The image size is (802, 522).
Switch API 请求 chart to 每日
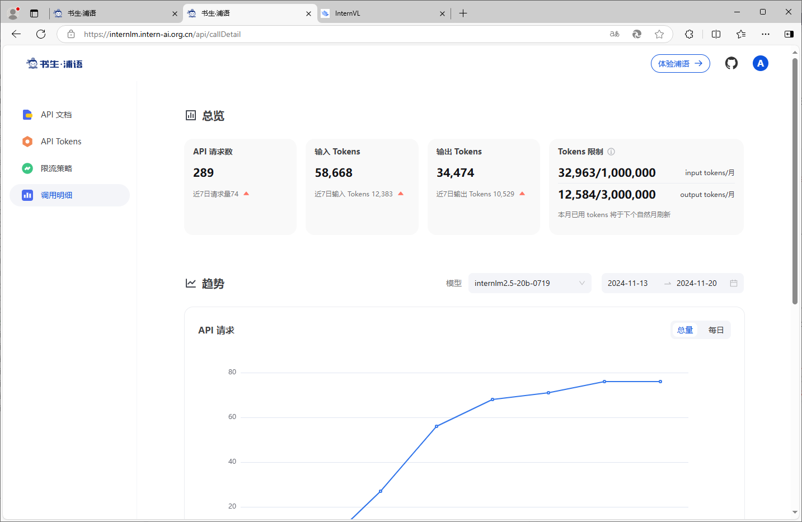click(716, 330)
